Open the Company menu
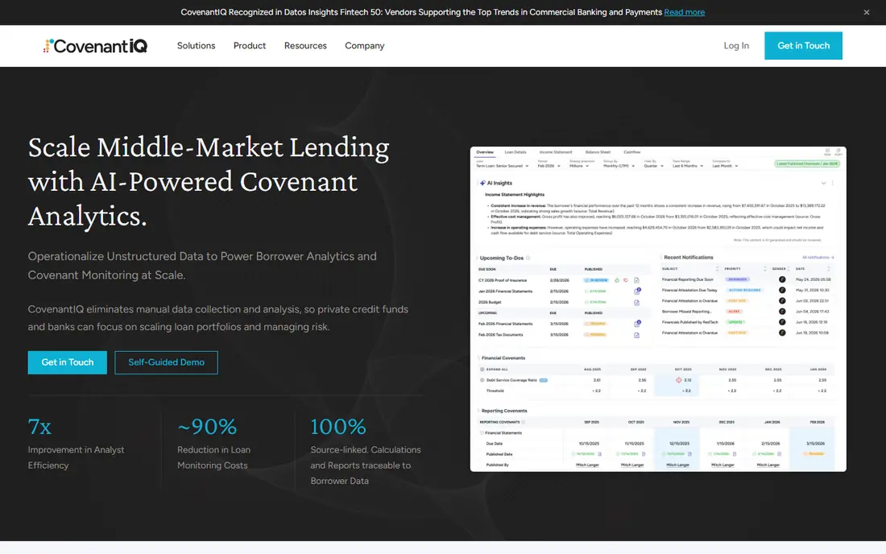 (x=364, y=46)
